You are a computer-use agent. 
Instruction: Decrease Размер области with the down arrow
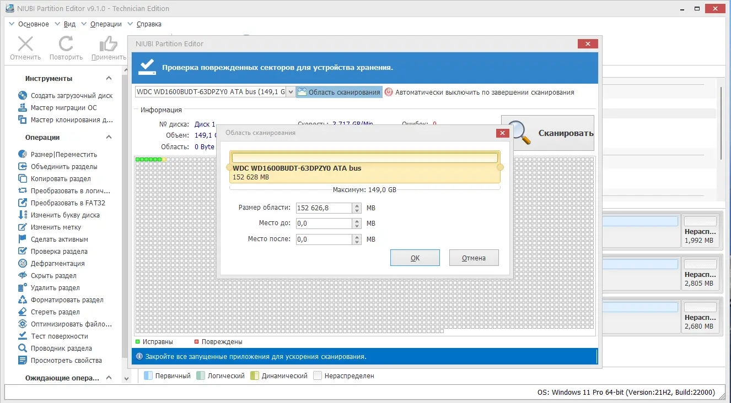point(357,211)
